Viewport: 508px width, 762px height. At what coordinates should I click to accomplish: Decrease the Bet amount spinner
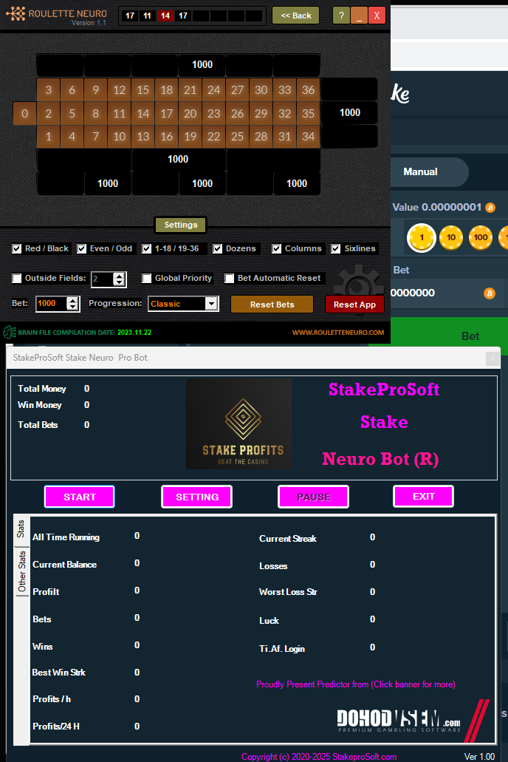coord(72,307)
